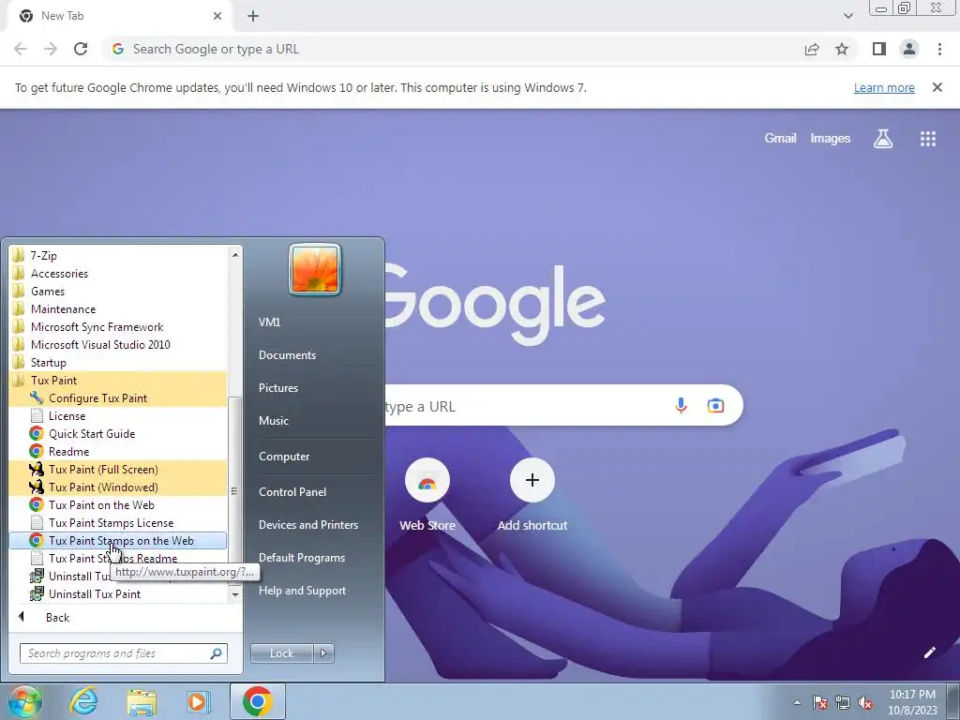Open Devices and Printers
Viewport: 960px width, 720px height.
tap(307, 525)
